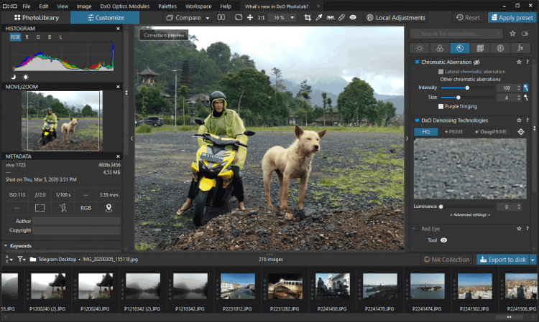This screenshot has width=539, height=322.
Task: Open the Light corrections palette tab
Action: coord(419,48)
